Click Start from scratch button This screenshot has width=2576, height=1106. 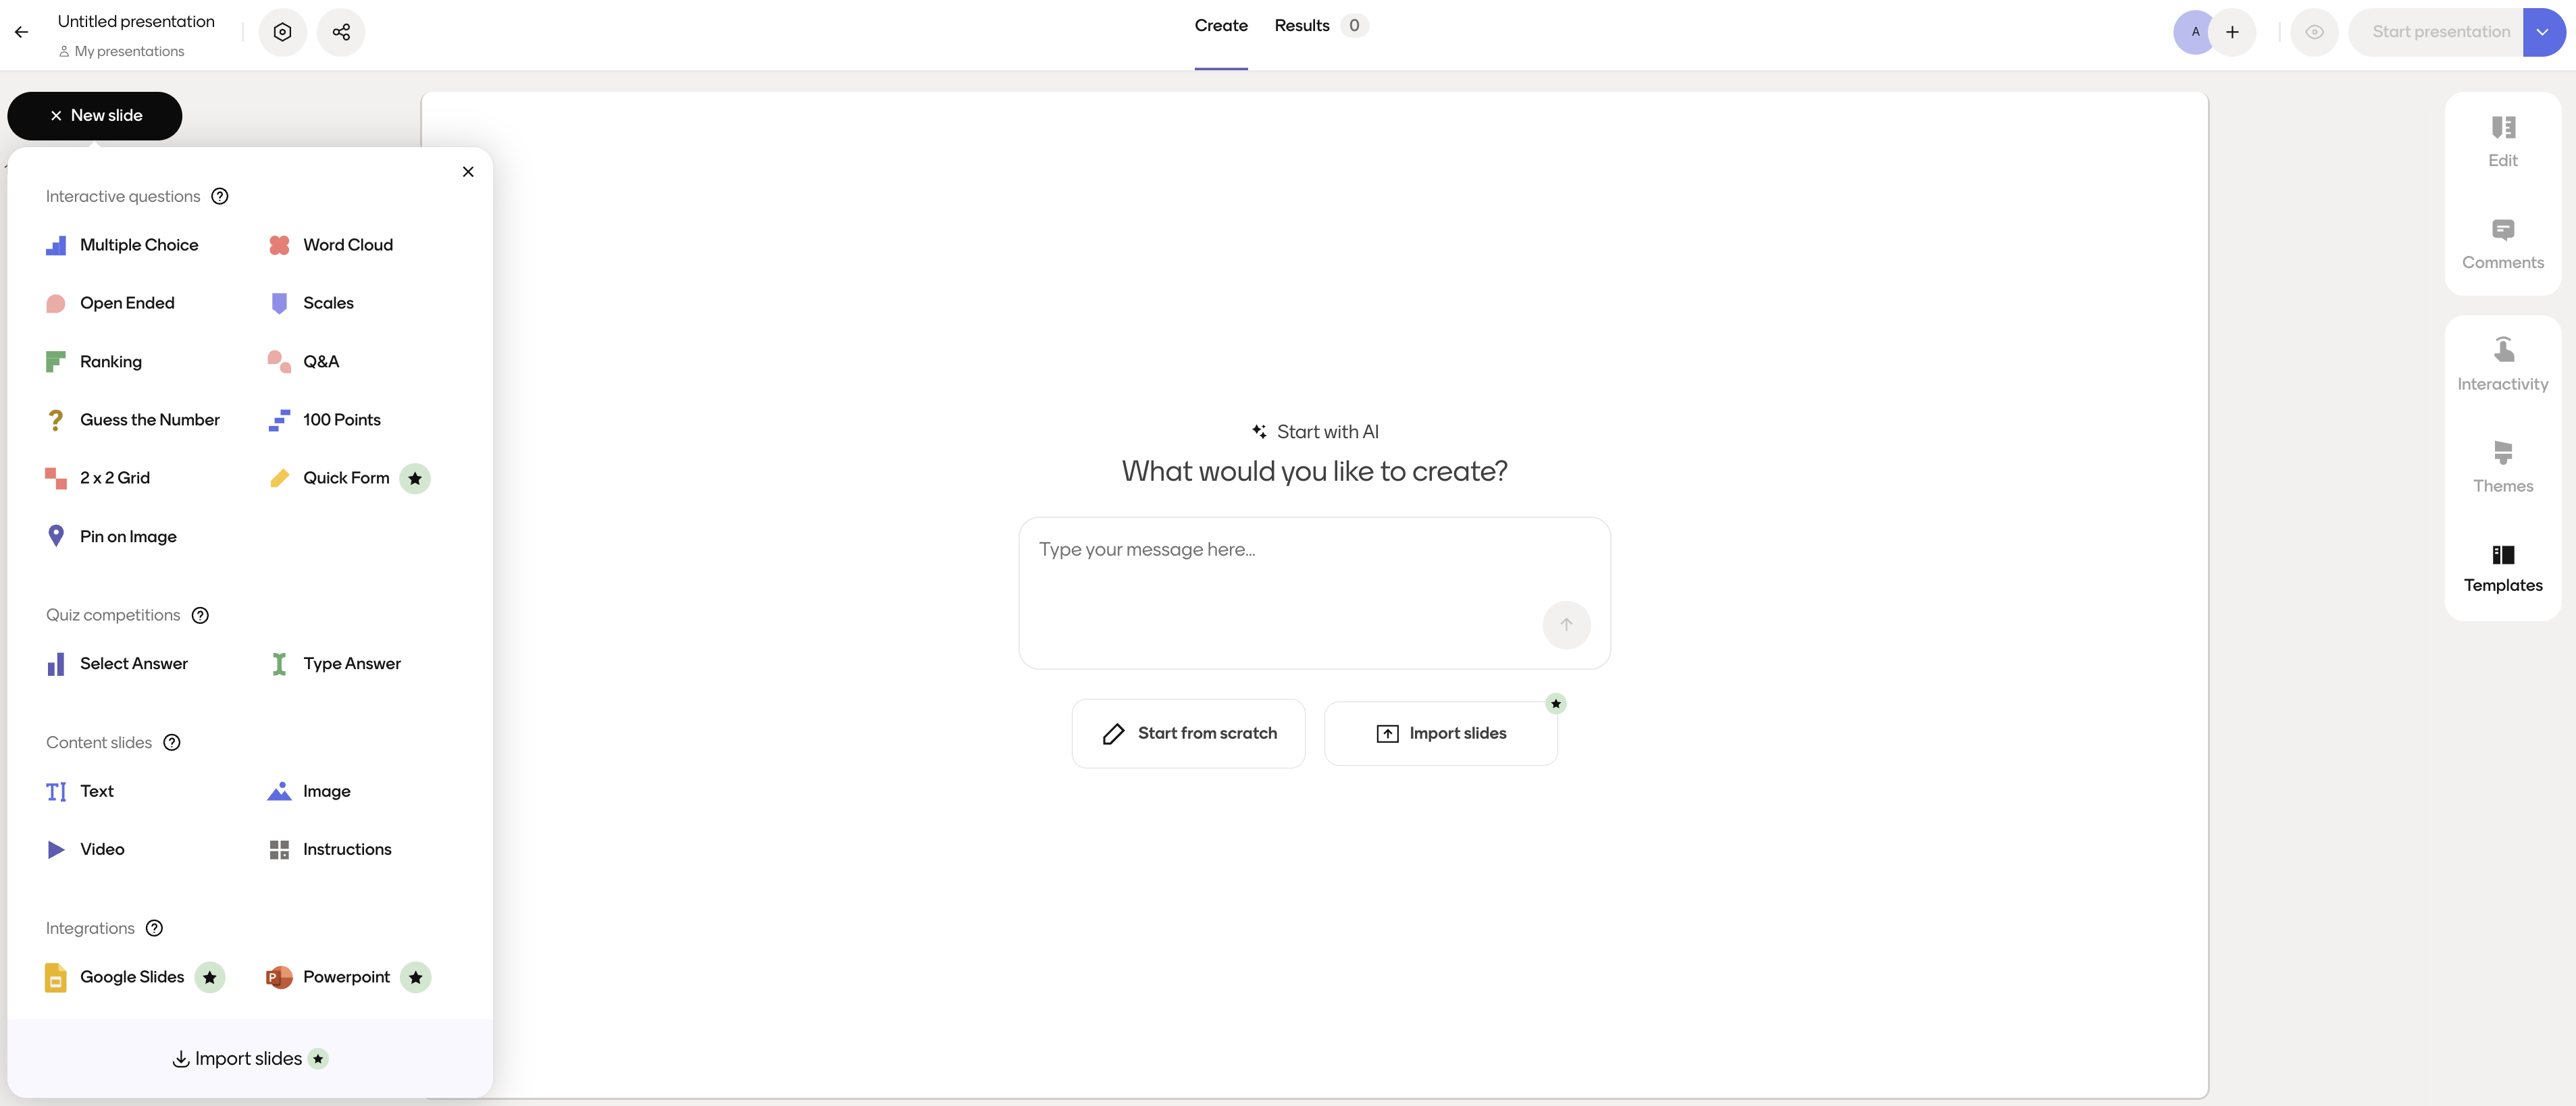click(1189, 734)
